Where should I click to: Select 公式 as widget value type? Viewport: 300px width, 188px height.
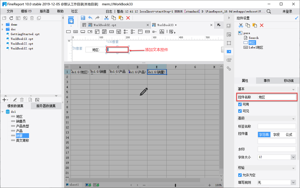289,134
